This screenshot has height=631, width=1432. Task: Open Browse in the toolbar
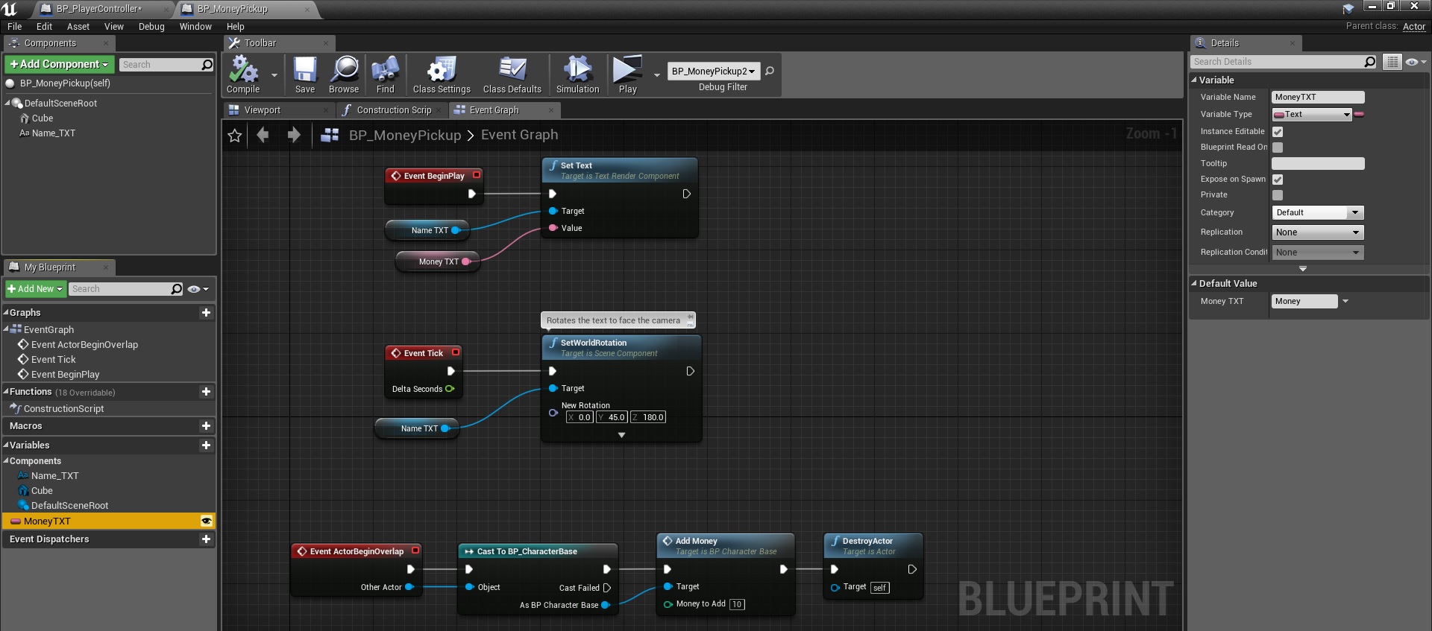344,71
